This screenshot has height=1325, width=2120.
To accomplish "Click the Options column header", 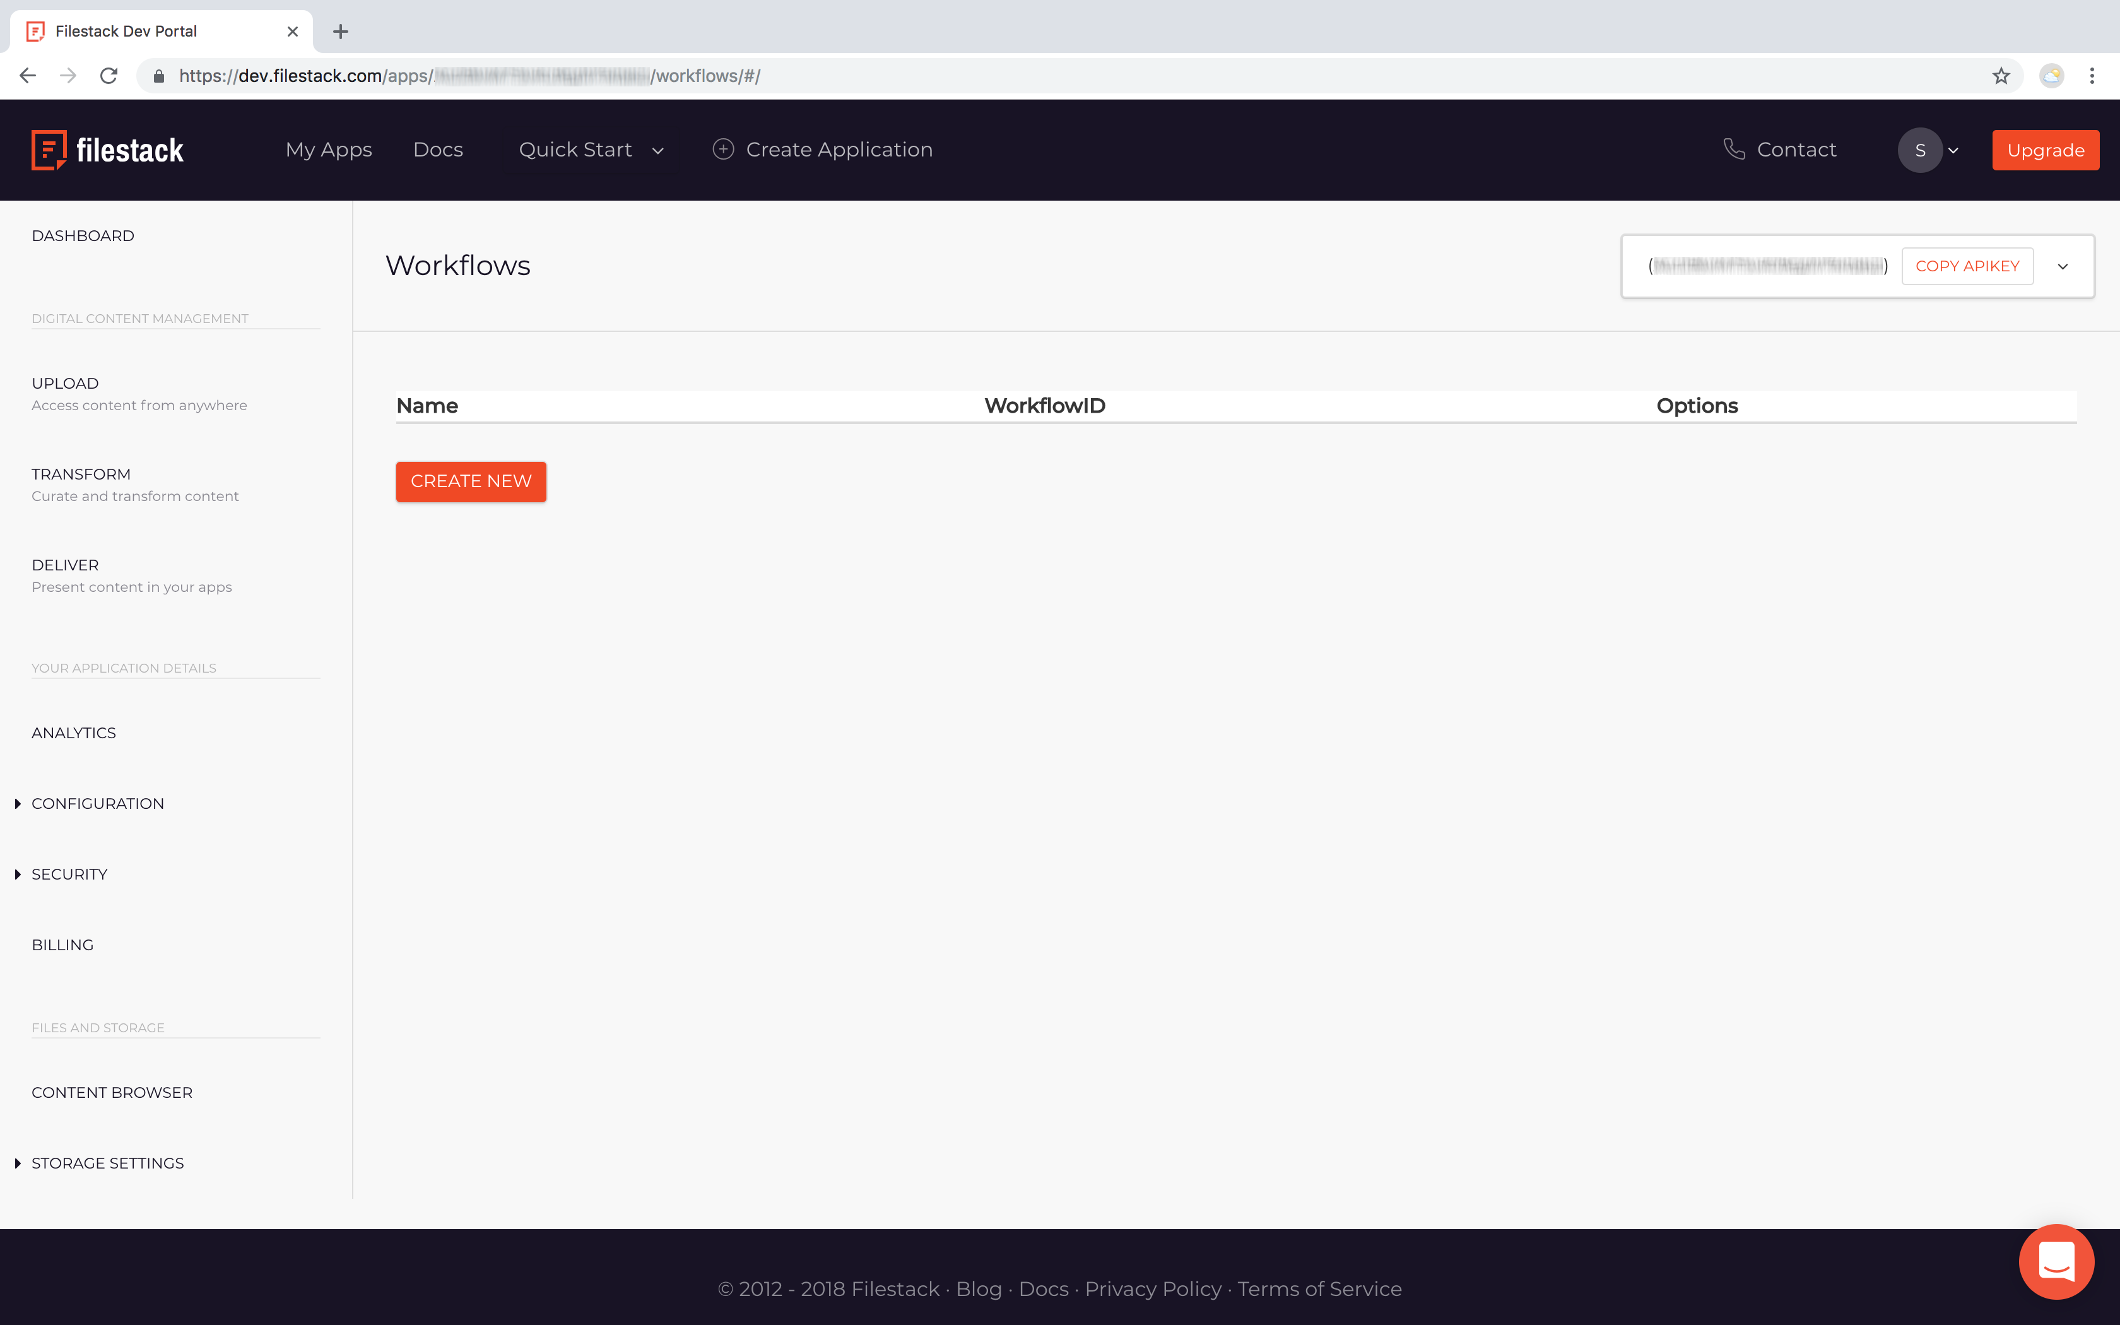I will (1697, 406).
